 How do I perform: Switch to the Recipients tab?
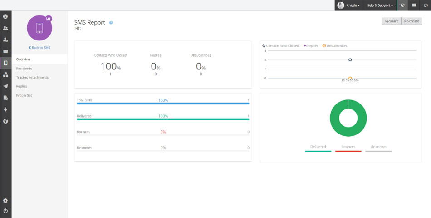(x=24, y=69)
